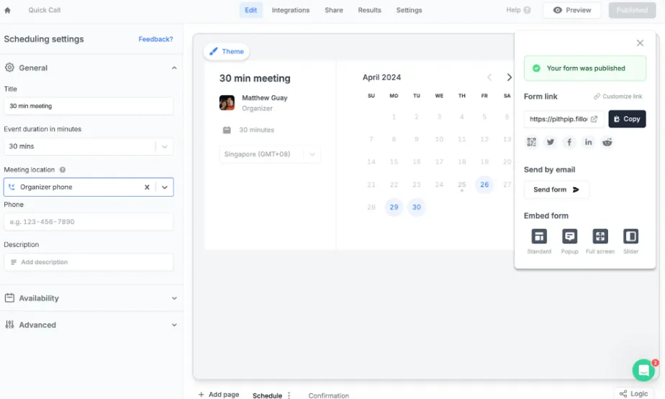
Task: Share form on LinkedIn
Action: (588, 142)
